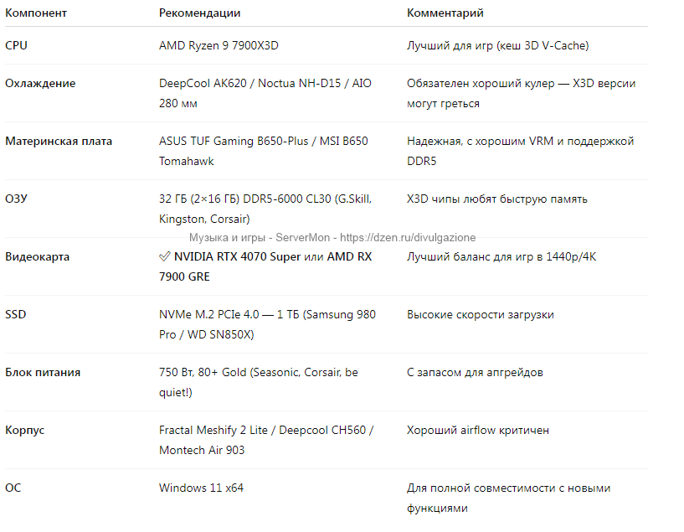Click the ОЗУ row label
The width and height of the screenshot is (684, 532).
[x=18, y=199]
